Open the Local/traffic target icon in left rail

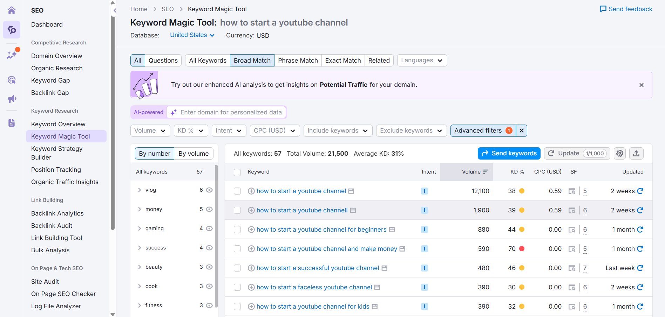click(12, 80)
